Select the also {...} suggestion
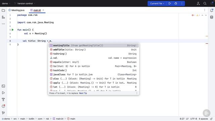 coord(93,79)
